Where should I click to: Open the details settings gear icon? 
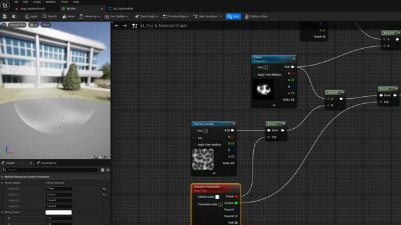pos(108,170)
